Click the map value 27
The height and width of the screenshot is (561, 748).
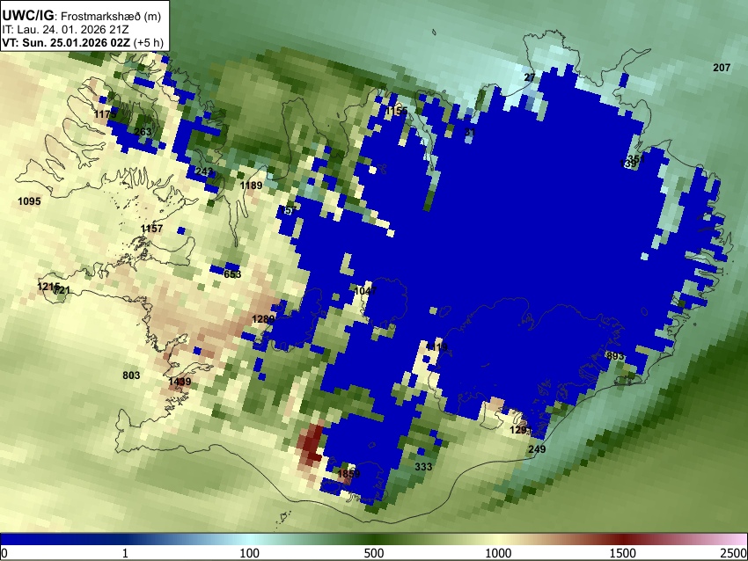click(530, 77)
